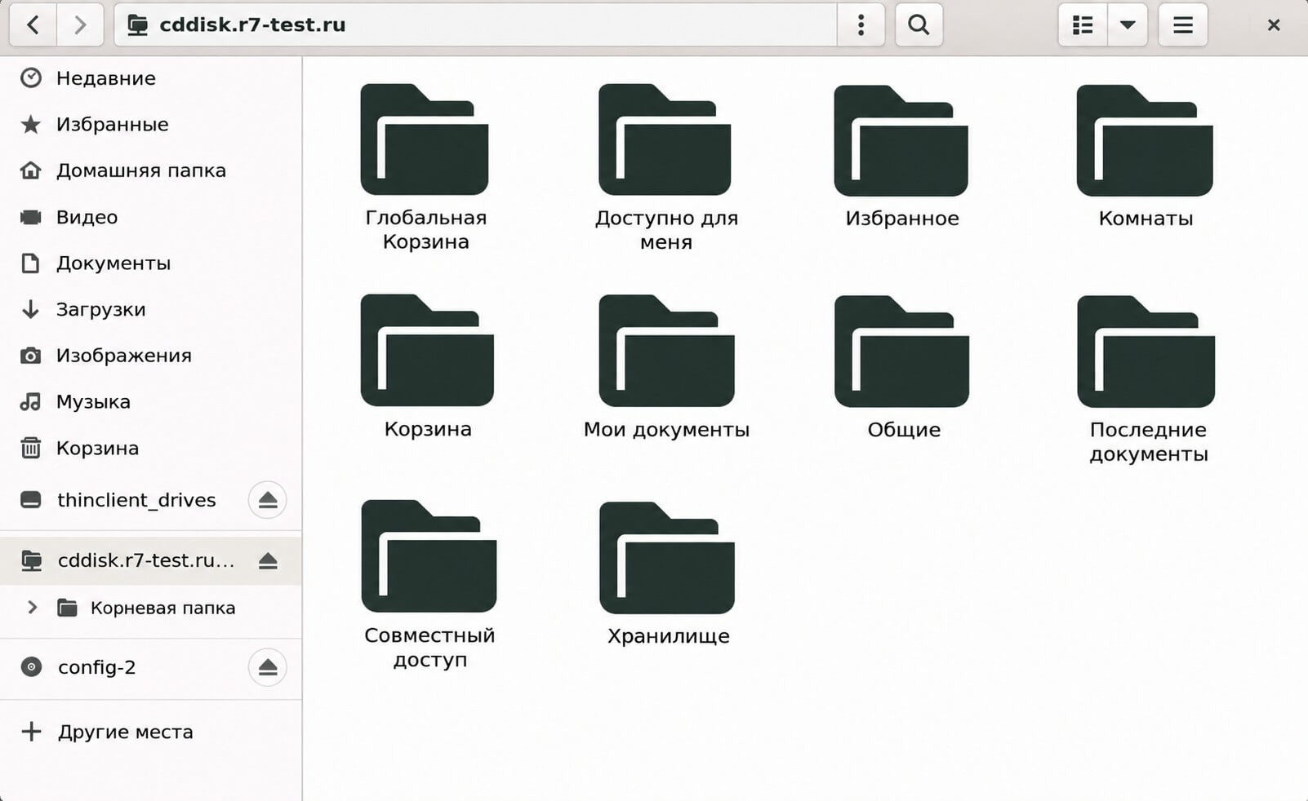1308x801 pixels.
Task: Click the search magnifier button
Action: [919, 24]
